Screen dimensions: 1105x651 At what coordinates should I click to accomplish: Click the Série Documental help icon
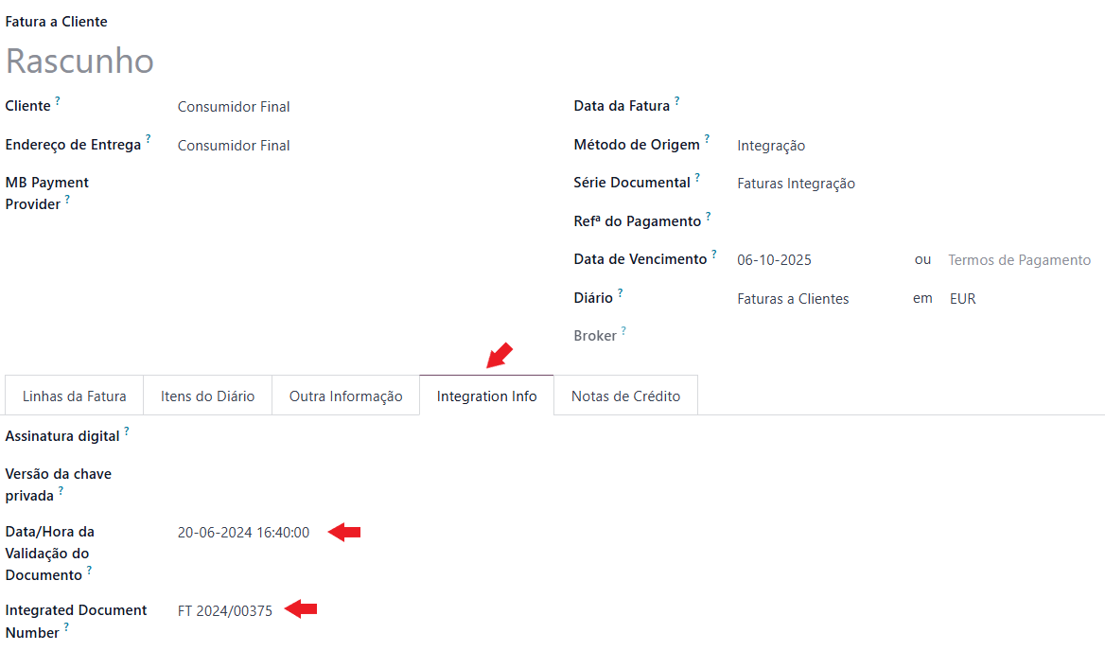tap(698, 178)
